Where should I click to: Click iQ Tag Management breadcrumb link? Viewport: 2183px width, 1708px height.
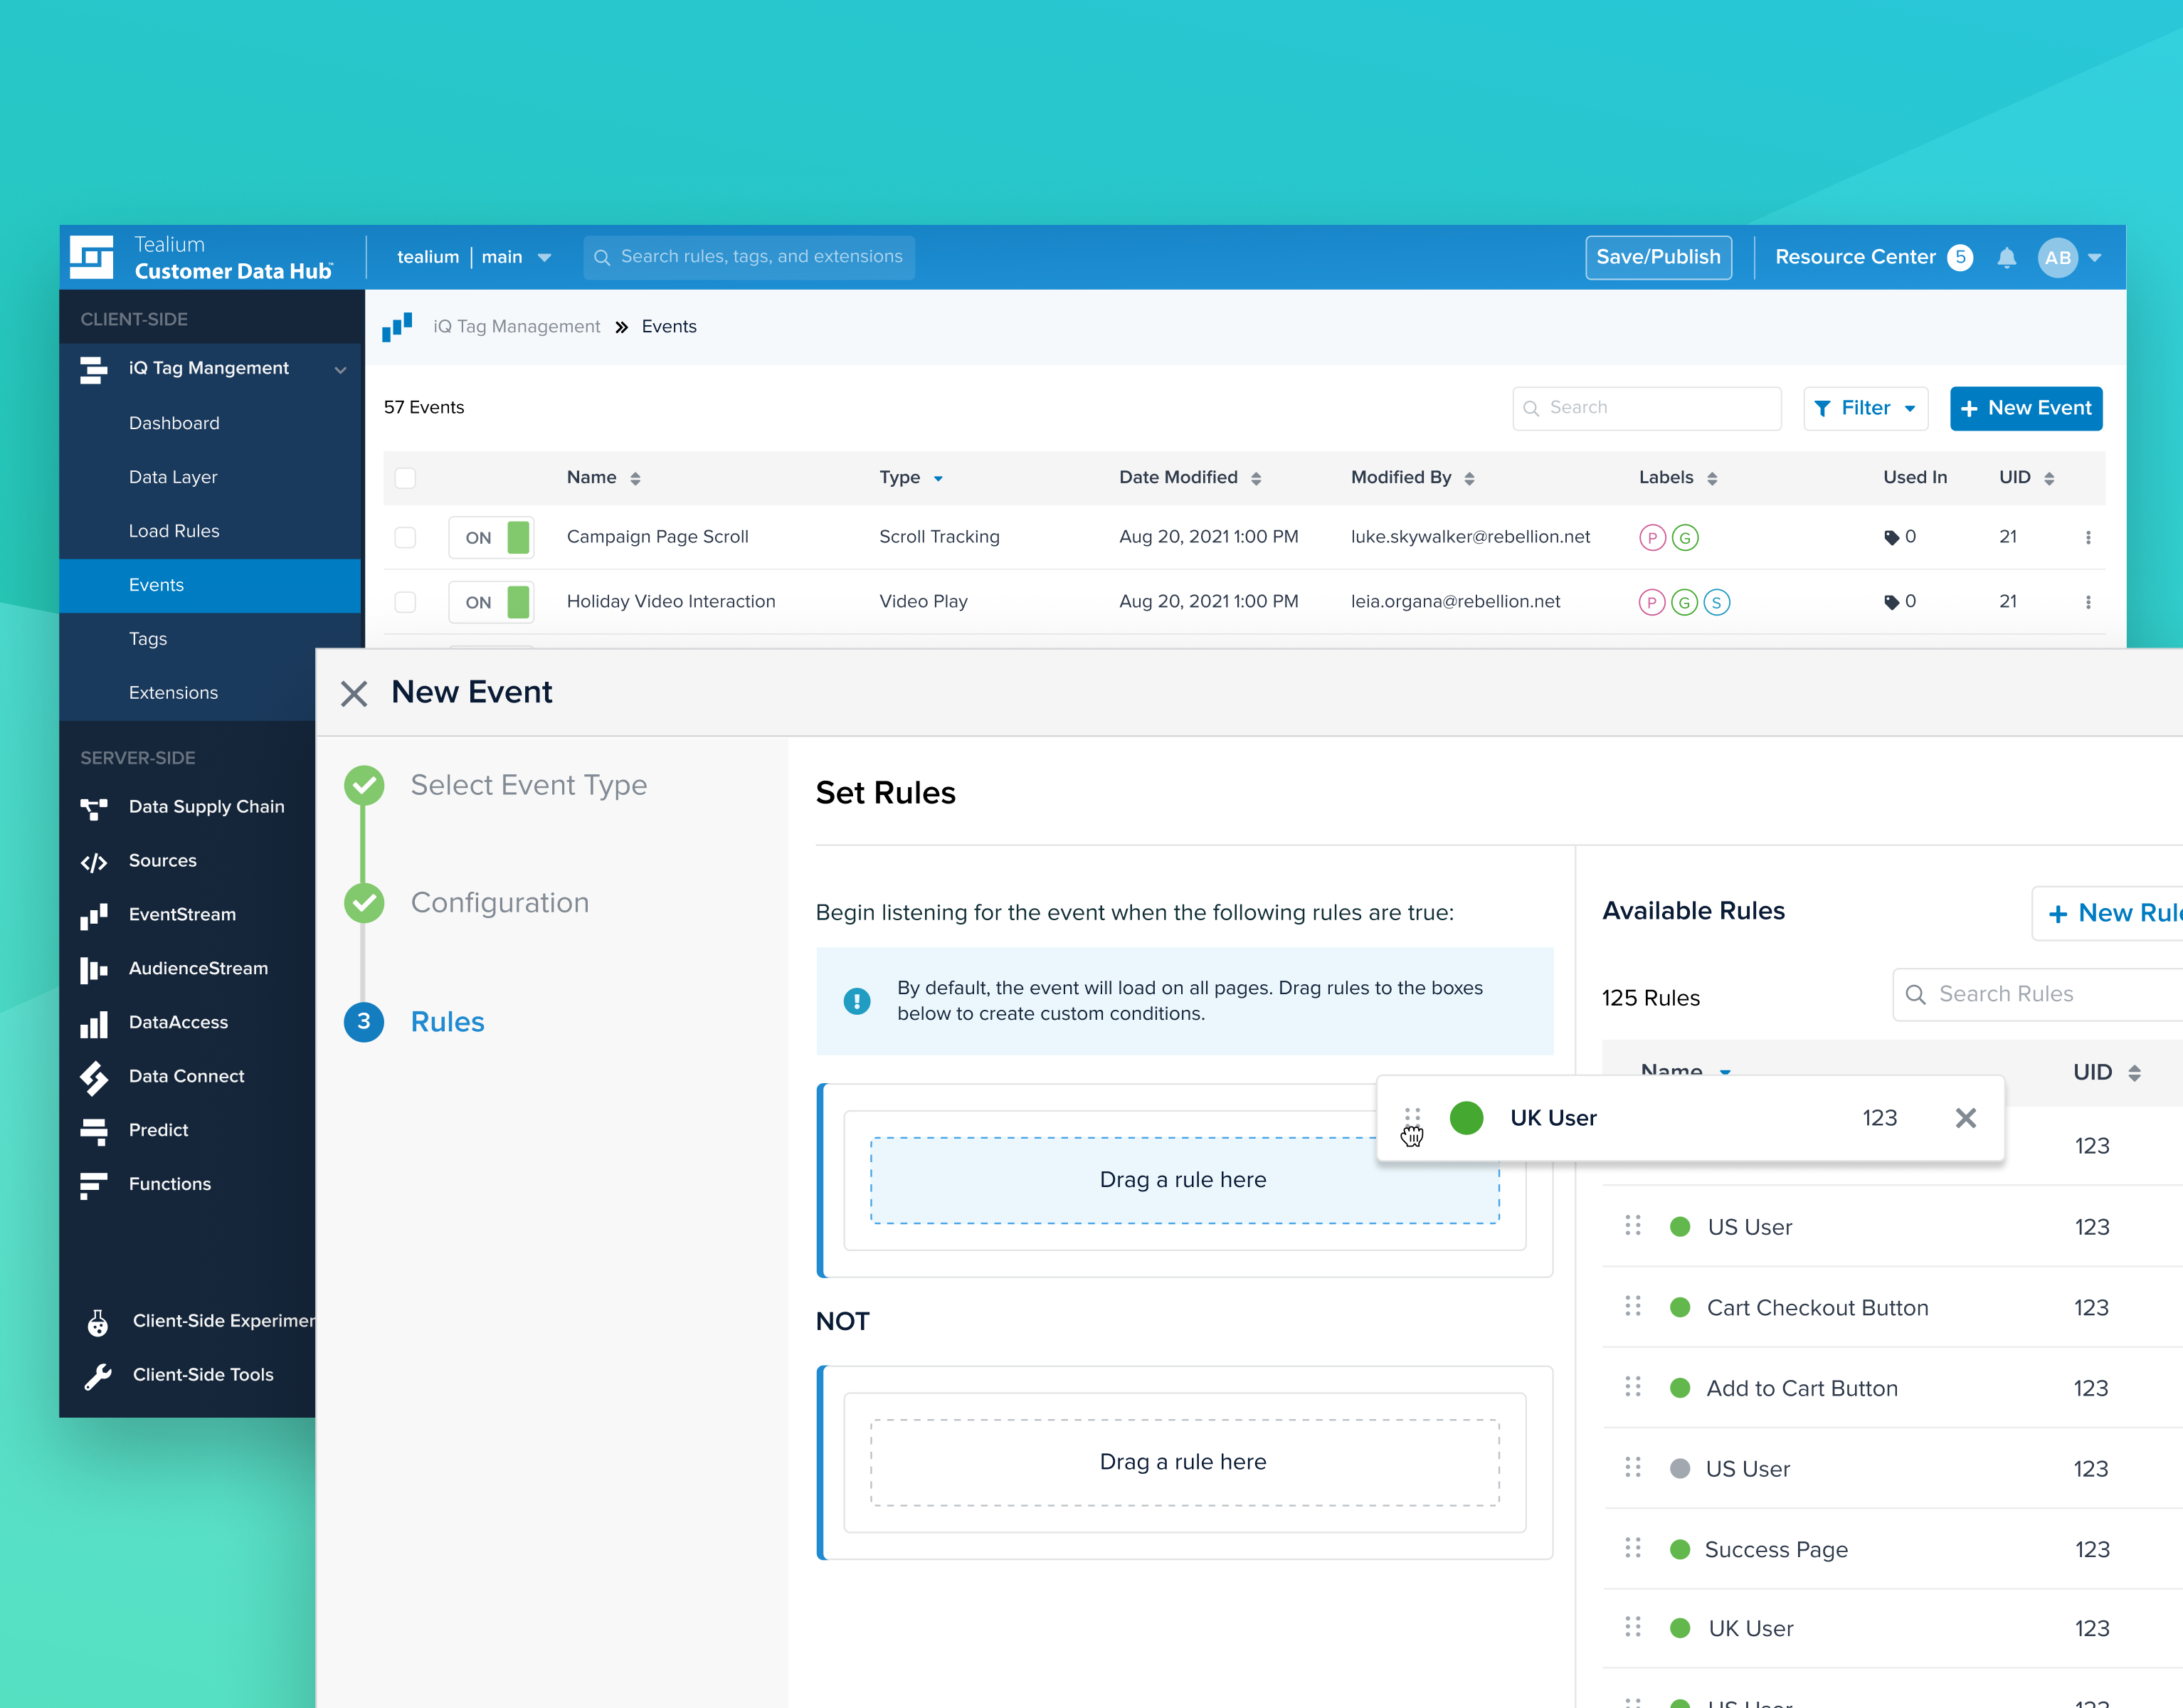[517, 327]
